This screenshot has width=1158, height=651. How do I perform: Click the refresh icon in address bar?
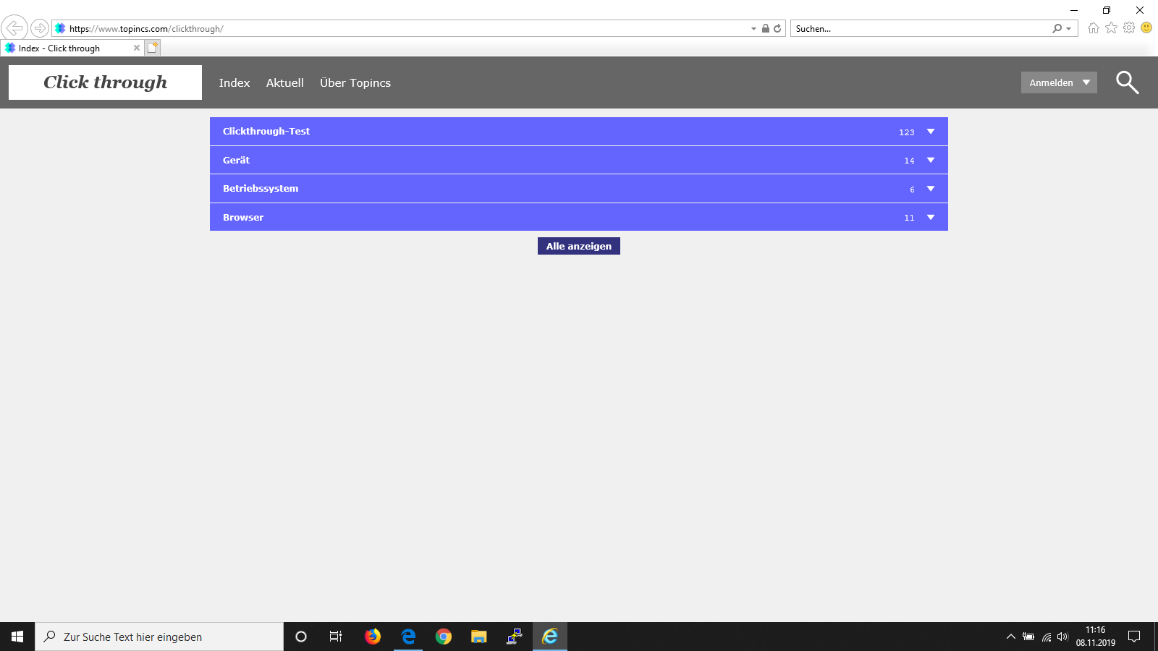pos(777,29)
